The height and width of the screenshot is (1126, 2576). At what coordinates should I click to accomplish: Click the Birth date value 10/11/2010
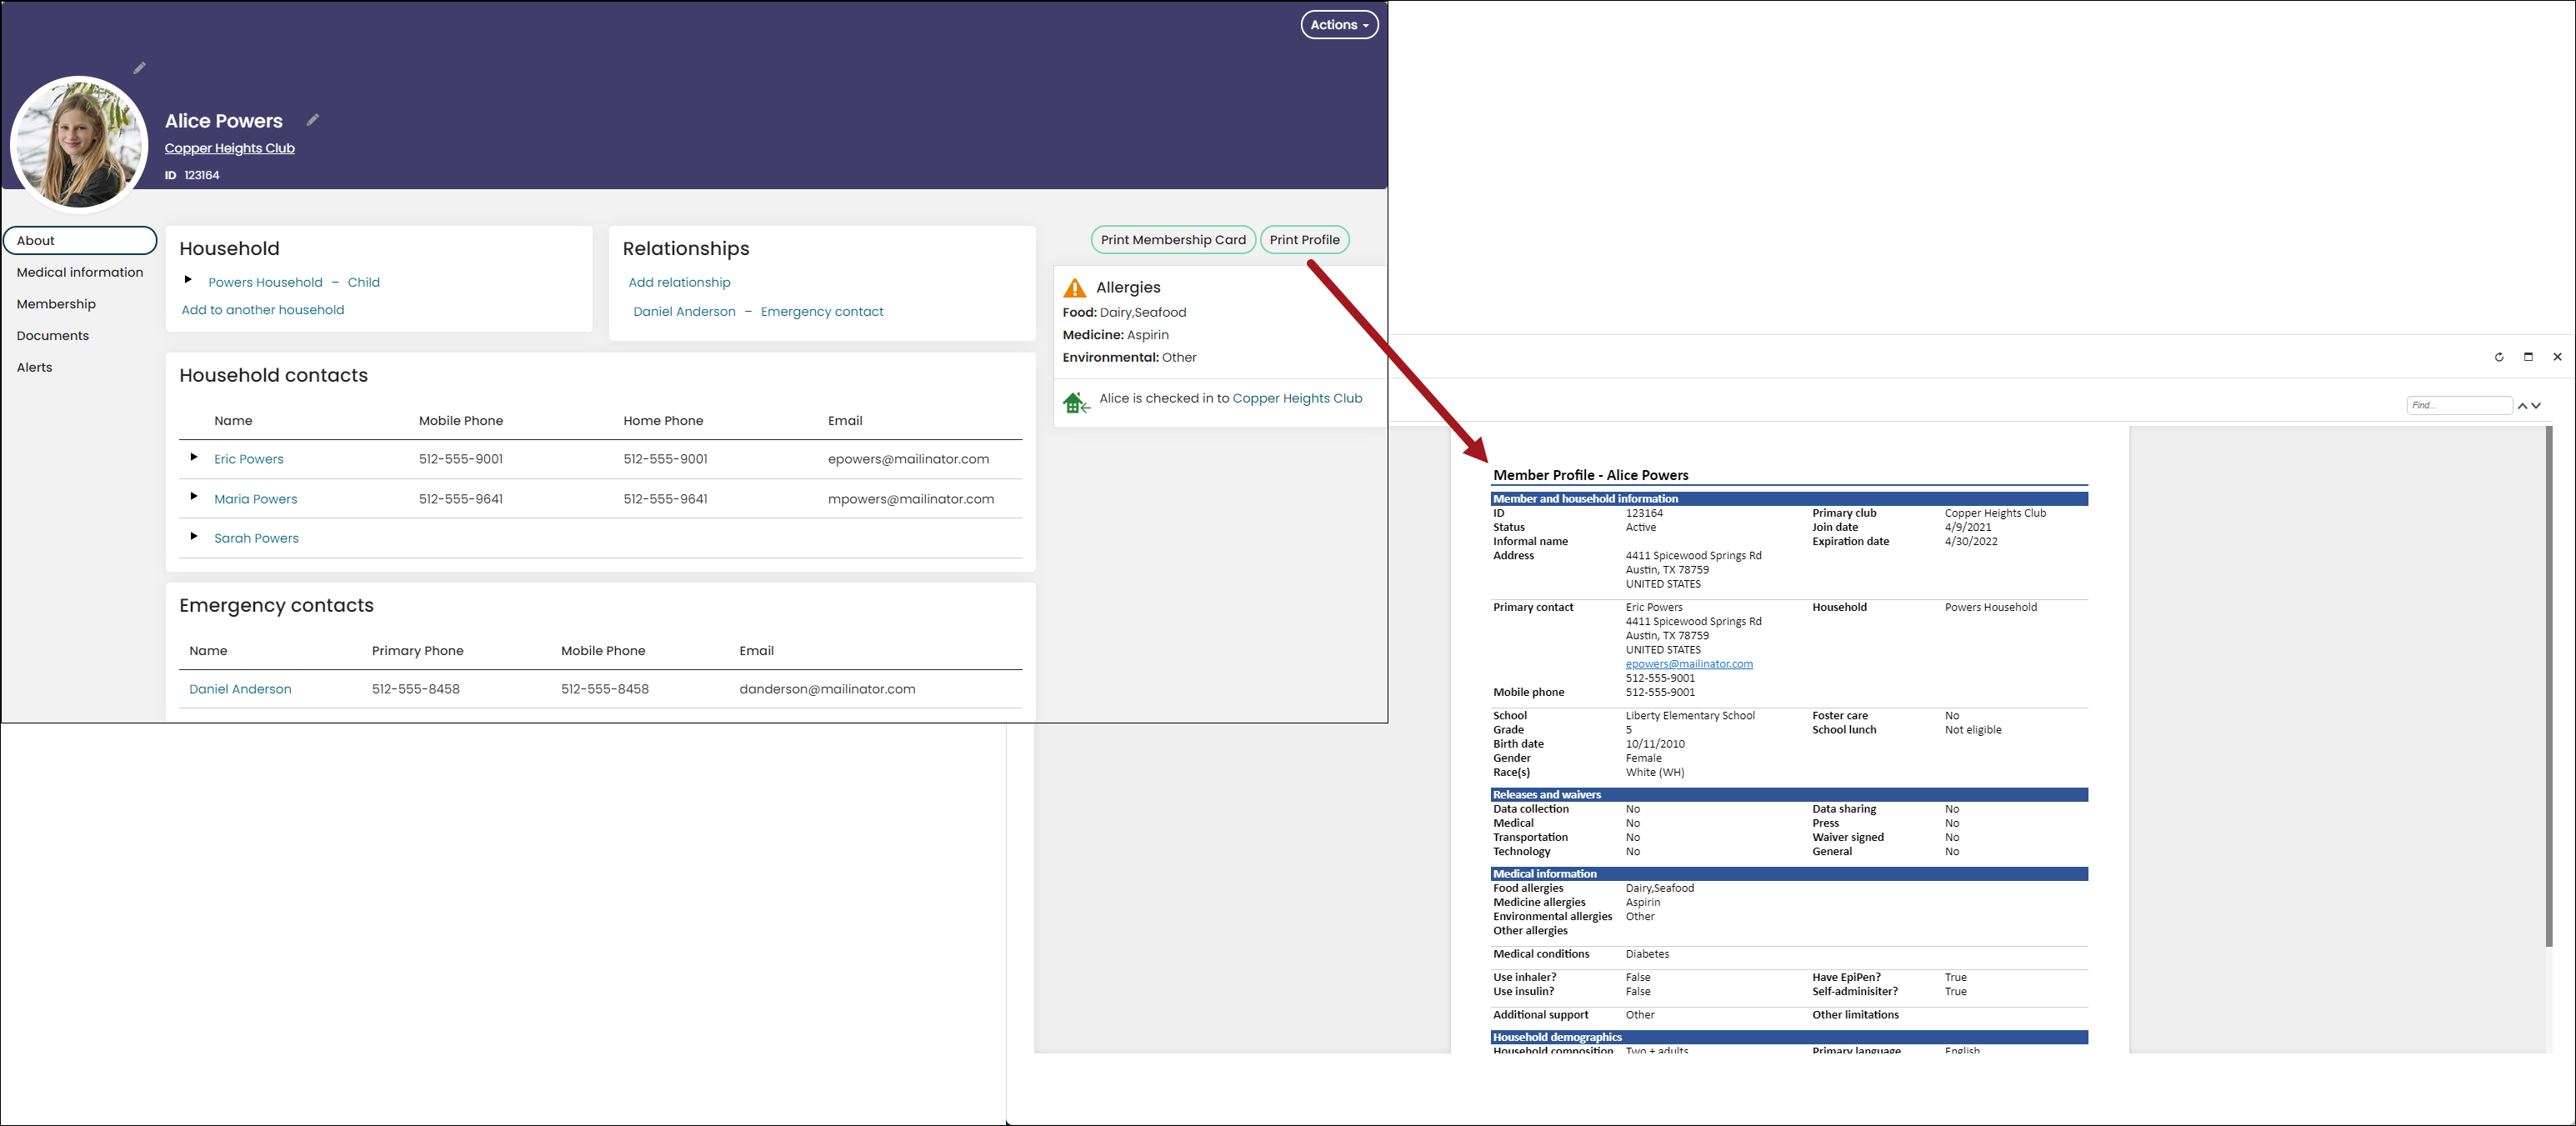pos(1655,744)
